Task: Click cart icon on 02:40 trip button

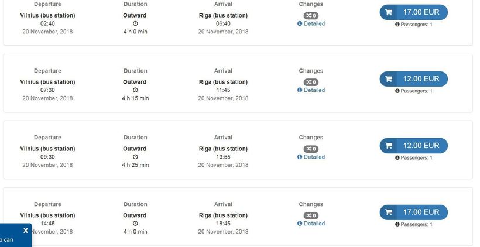Action: tap(389, 12)
